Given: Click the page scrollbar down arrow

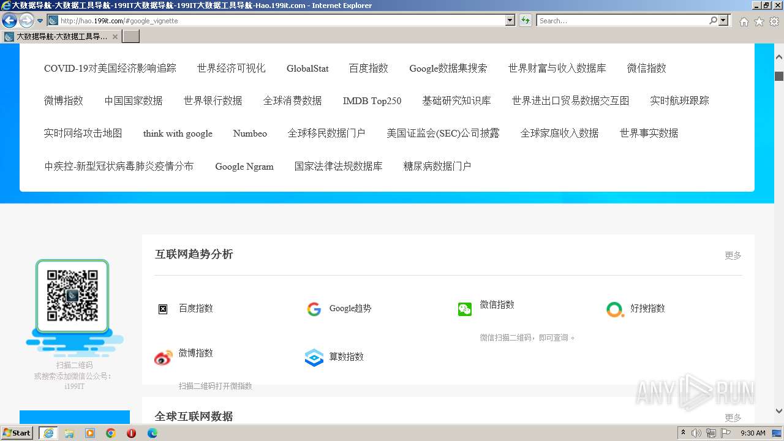Looking at the screenshot, I should 779,412.
